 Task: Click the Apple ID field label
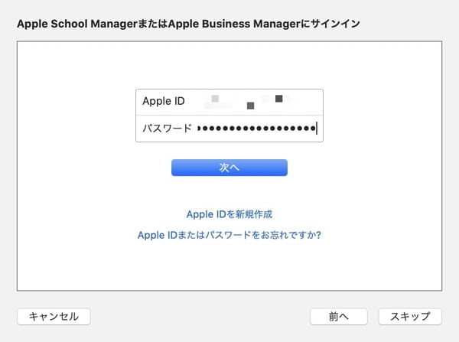[x=164, y=101]
